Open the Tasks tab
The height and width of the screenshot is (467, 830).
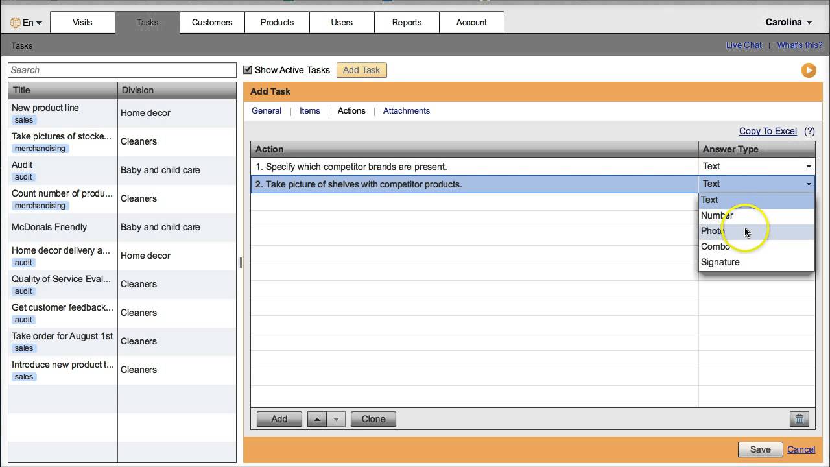pos(147,22)
